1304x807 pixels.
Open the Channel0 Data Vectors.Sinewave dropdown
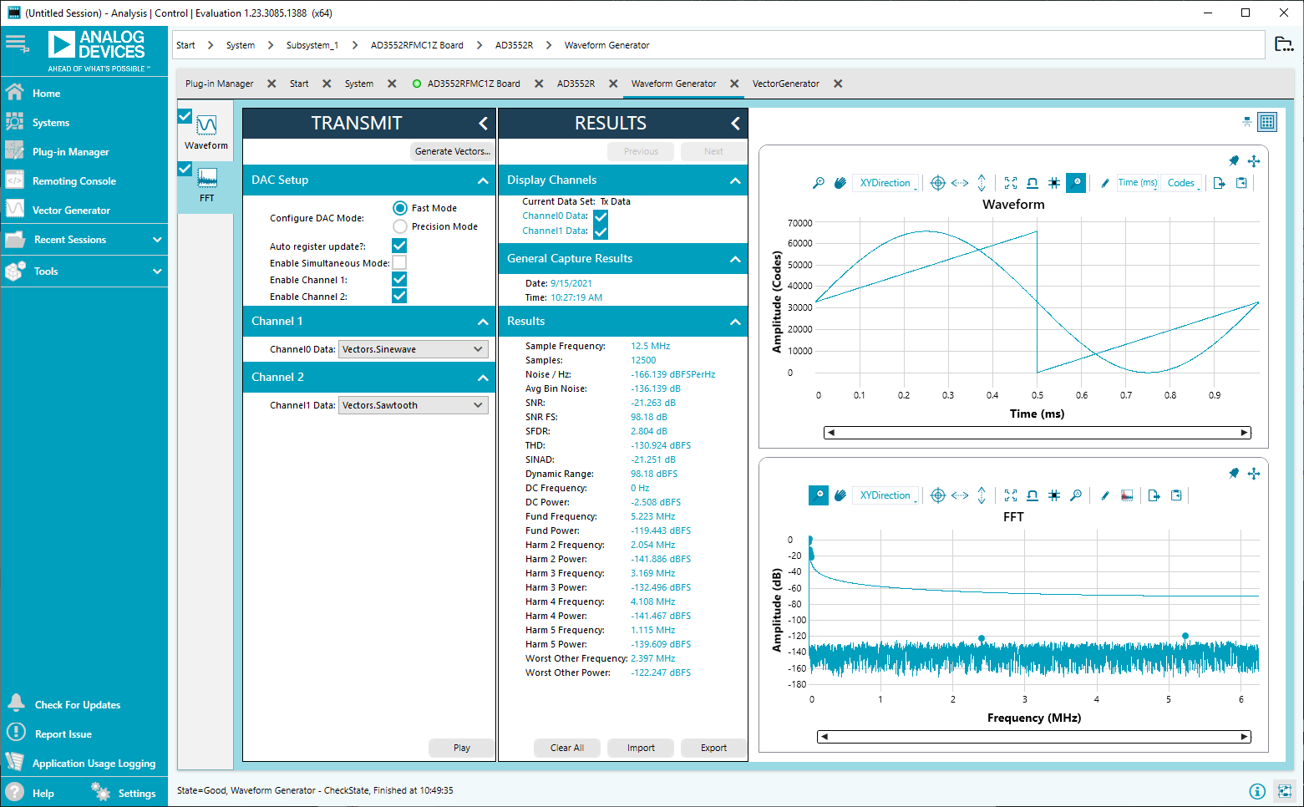(x=413, y=349)
